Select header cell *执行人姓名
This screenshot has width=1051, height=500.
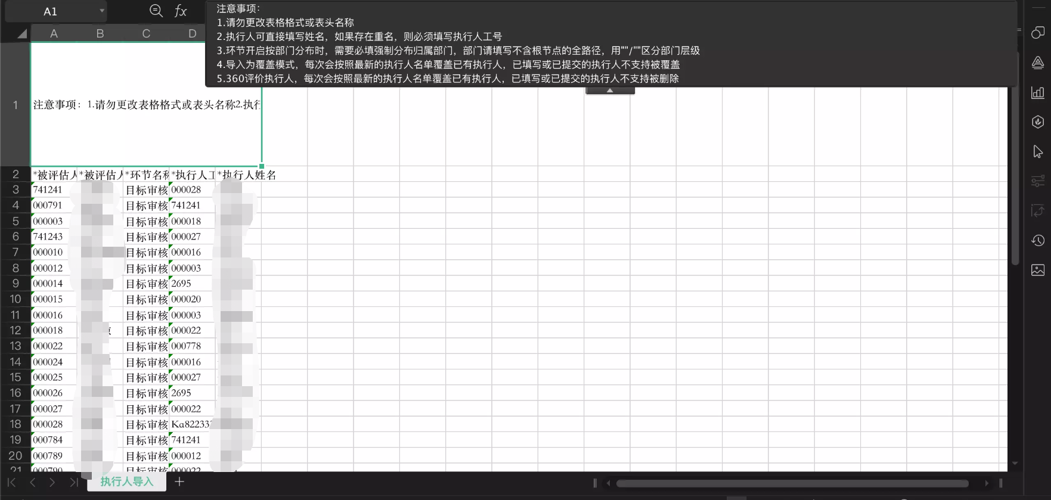pyautogui.click(x=238, y=175)
